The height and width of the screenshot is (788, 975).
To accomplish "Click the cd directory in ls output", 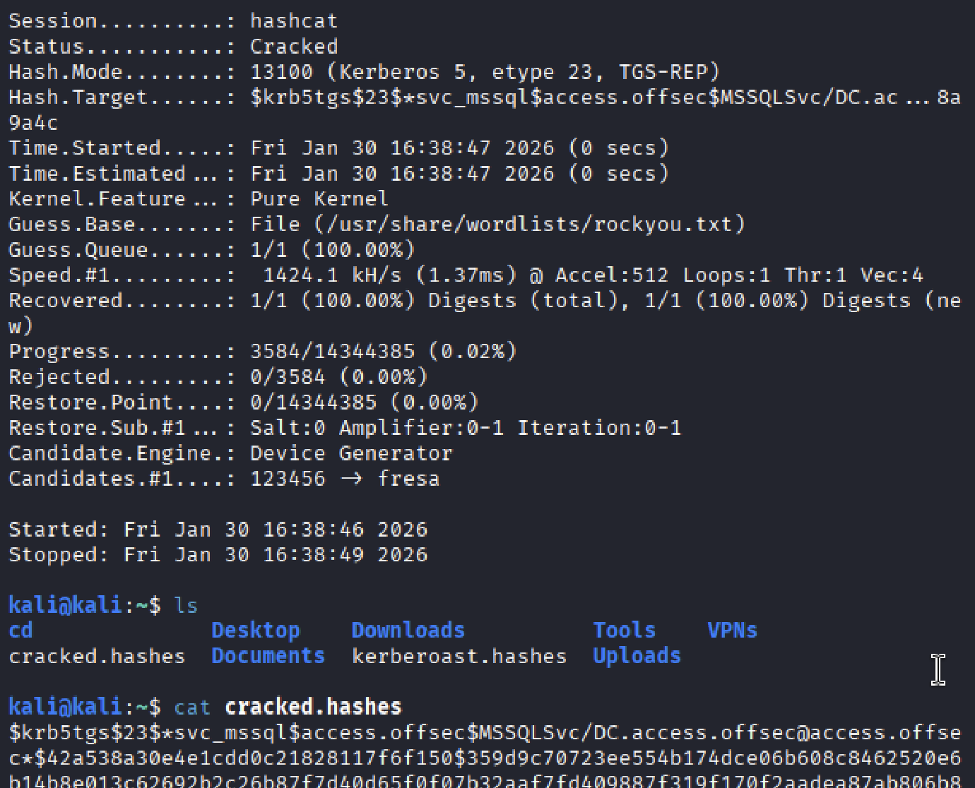I will click(20, 630).
